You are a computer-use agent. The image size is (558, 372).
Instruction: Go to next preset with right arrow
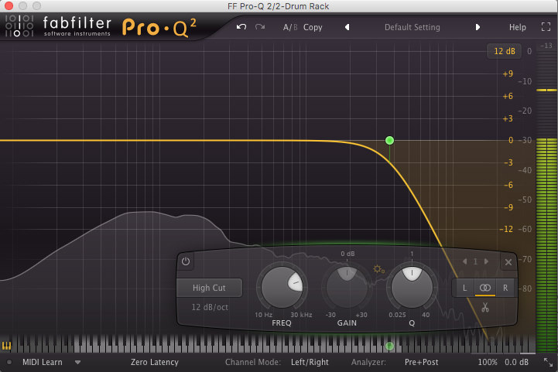pos(478,27)
